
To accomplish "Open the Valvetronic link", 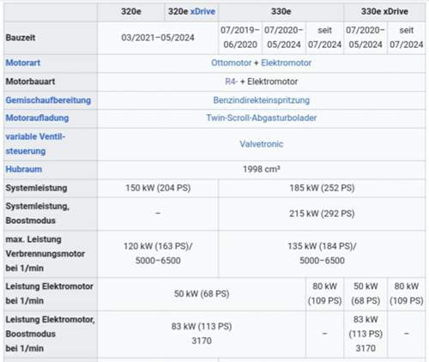I will (262, 144).
